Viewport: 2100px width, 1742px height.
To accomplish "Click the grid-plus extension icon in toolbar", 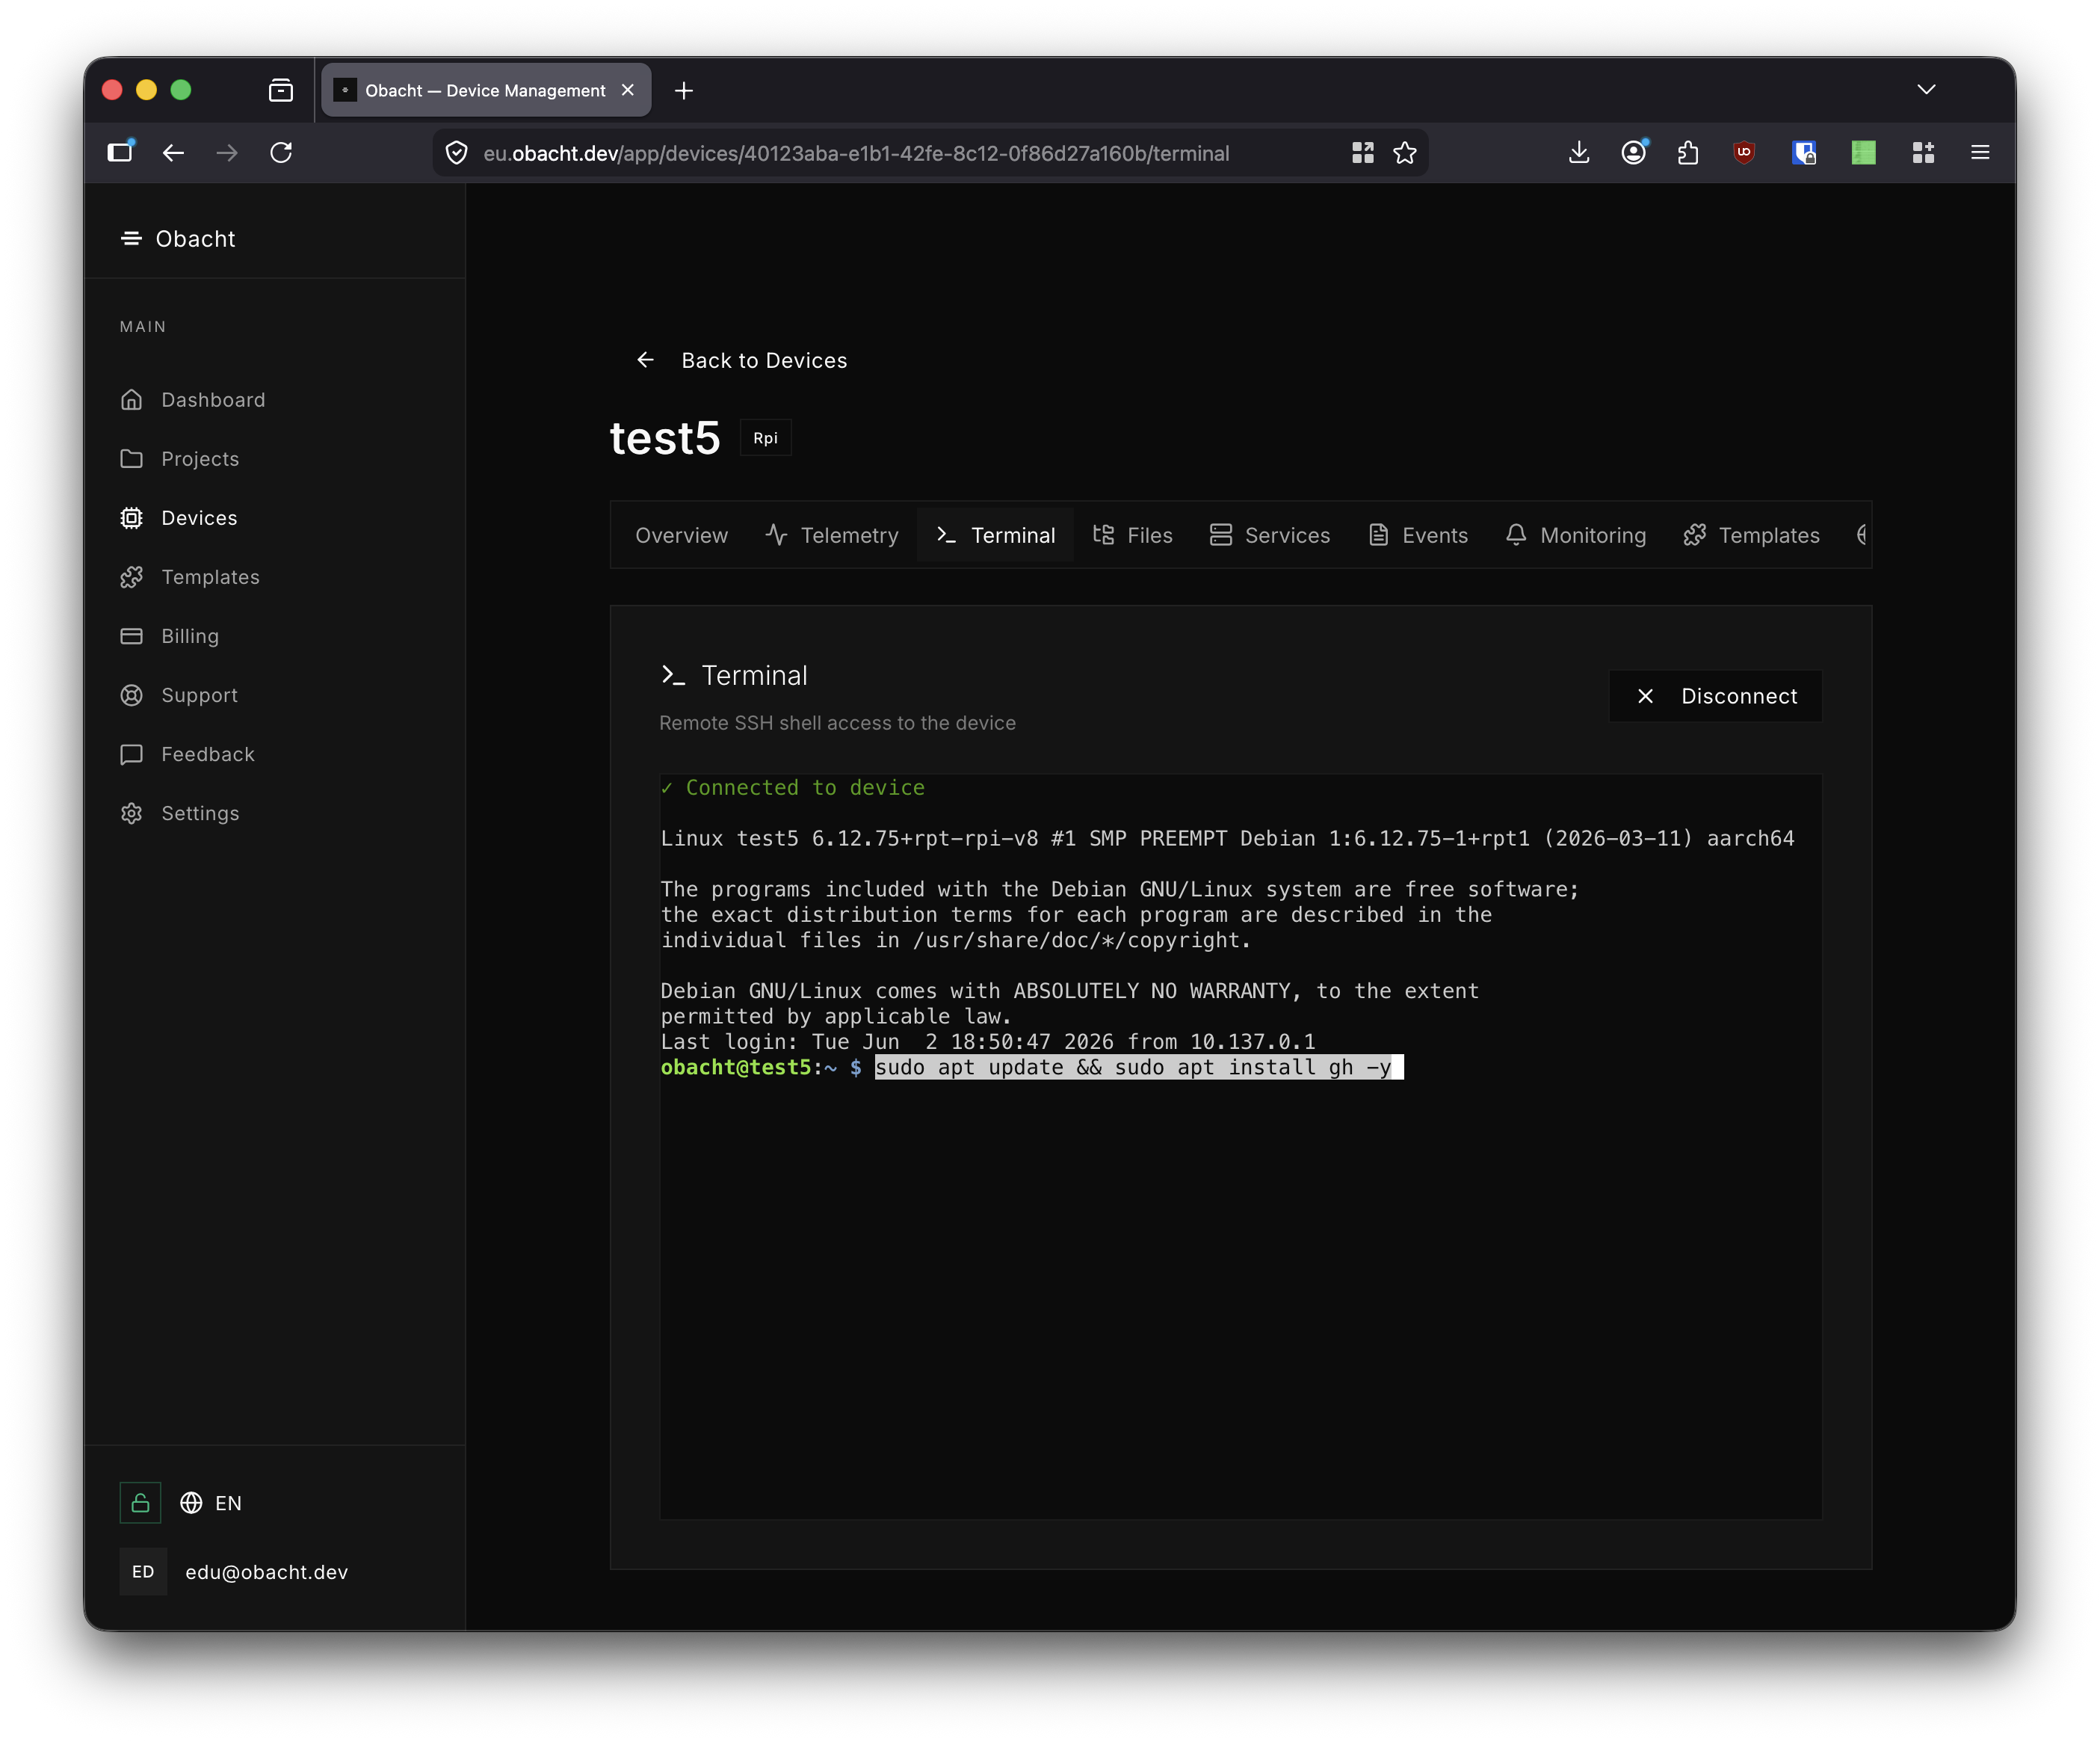I will coord(1923,152).
